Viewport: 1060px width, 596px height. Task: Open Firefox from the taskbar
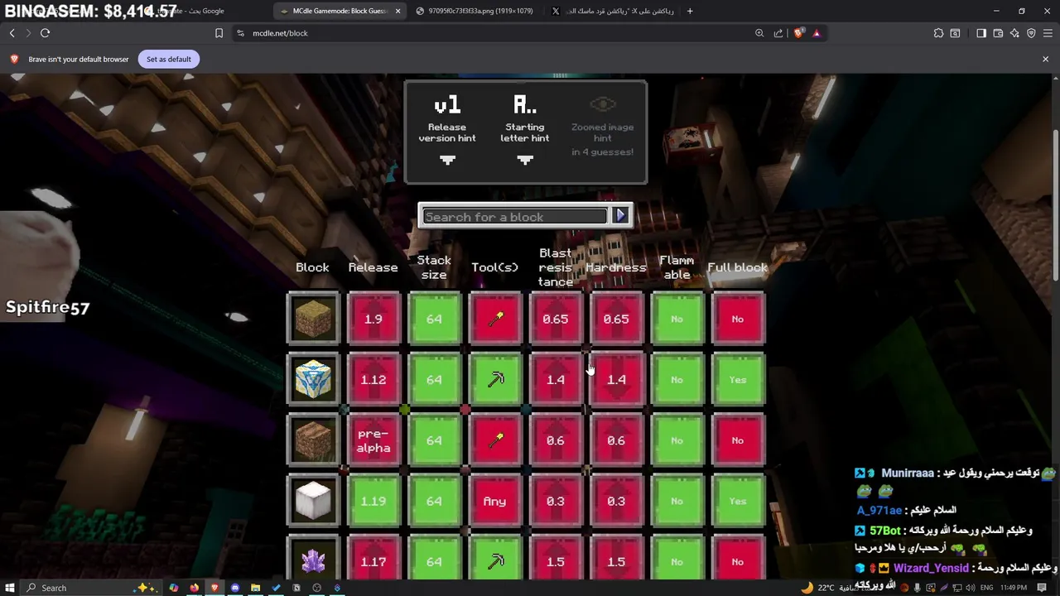(x=195, y=588)
